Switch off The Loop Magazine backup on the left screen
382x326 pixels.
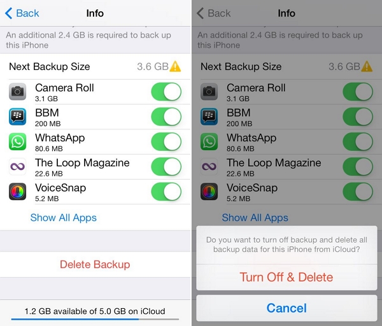pyautogui.click(x=166, y=167)
